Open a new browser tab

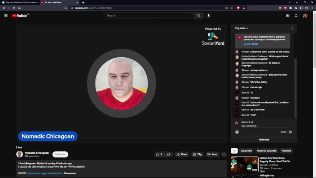tap(83, 2)
